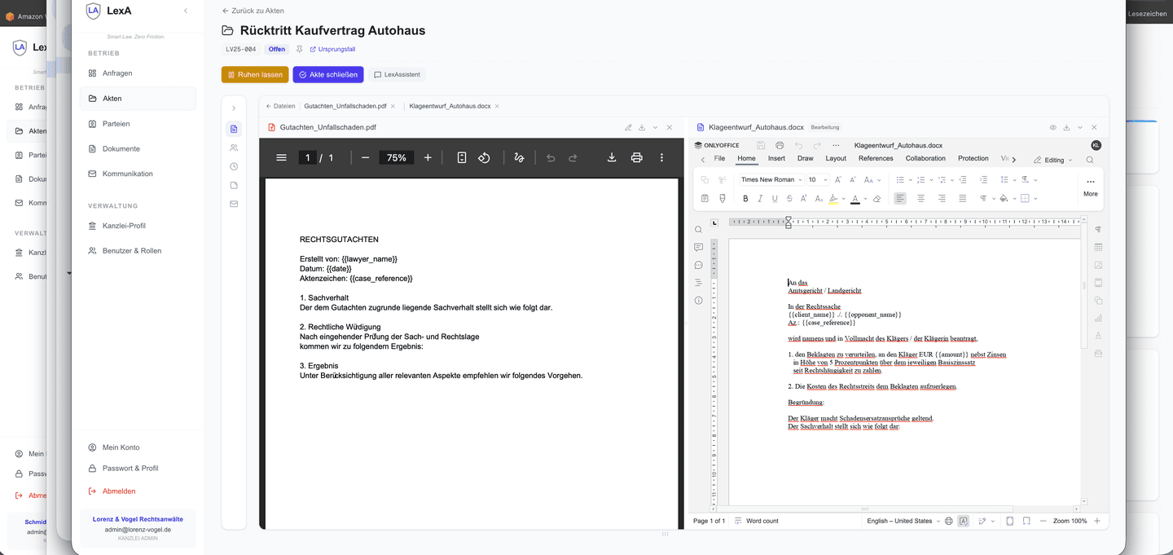Print the Gutachten PDF
The image size is (1173, 555).
[x=637, y=157]
